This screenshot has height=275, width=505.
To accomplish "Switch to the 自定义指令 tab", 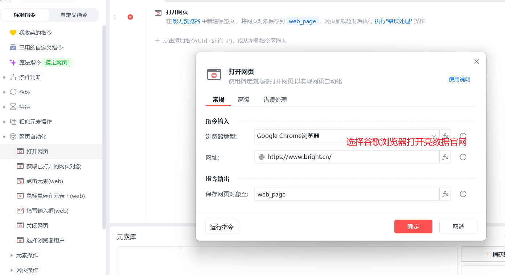I will pyautogui.click(x=74, y=15).
